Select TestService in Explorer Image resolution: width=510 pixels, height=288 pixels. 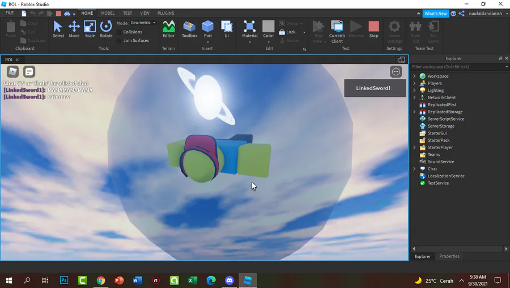(438, 183)
